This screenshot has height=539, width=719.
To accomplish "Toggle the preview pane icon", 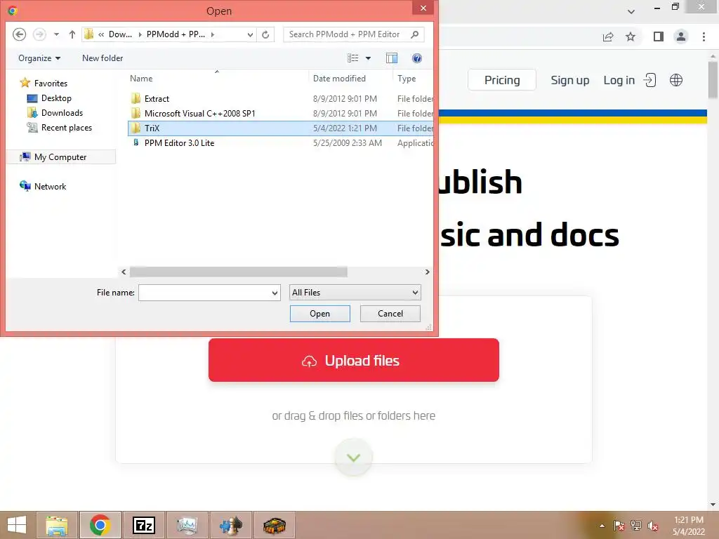I will 392,58.
